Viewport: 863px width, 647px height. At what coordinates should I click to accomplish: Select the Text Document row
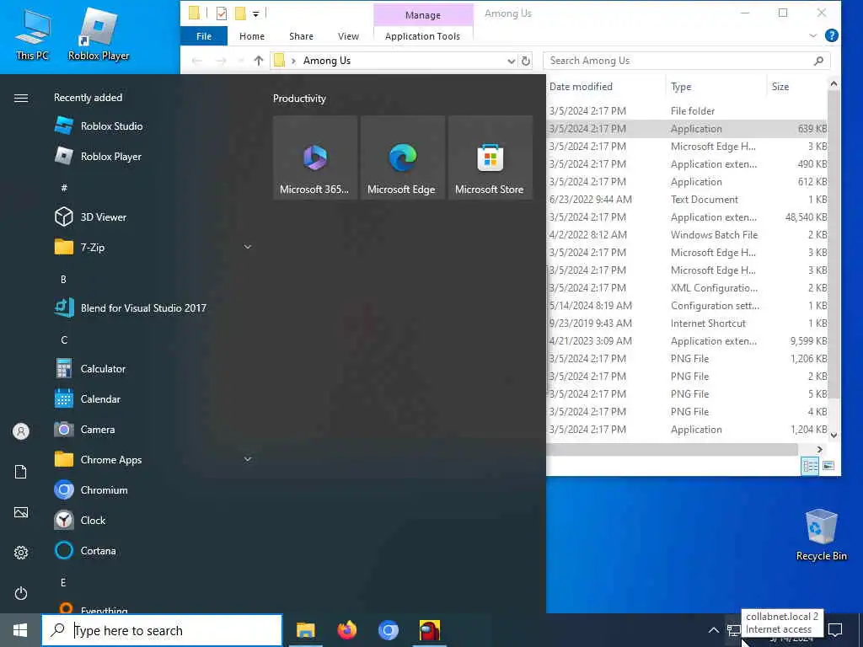click(x=688, y=199)
